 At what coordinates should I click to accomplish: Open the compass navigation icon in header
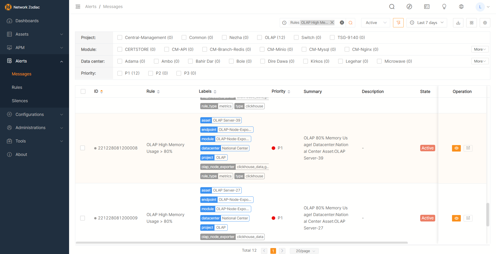click(x=409, y=7)
